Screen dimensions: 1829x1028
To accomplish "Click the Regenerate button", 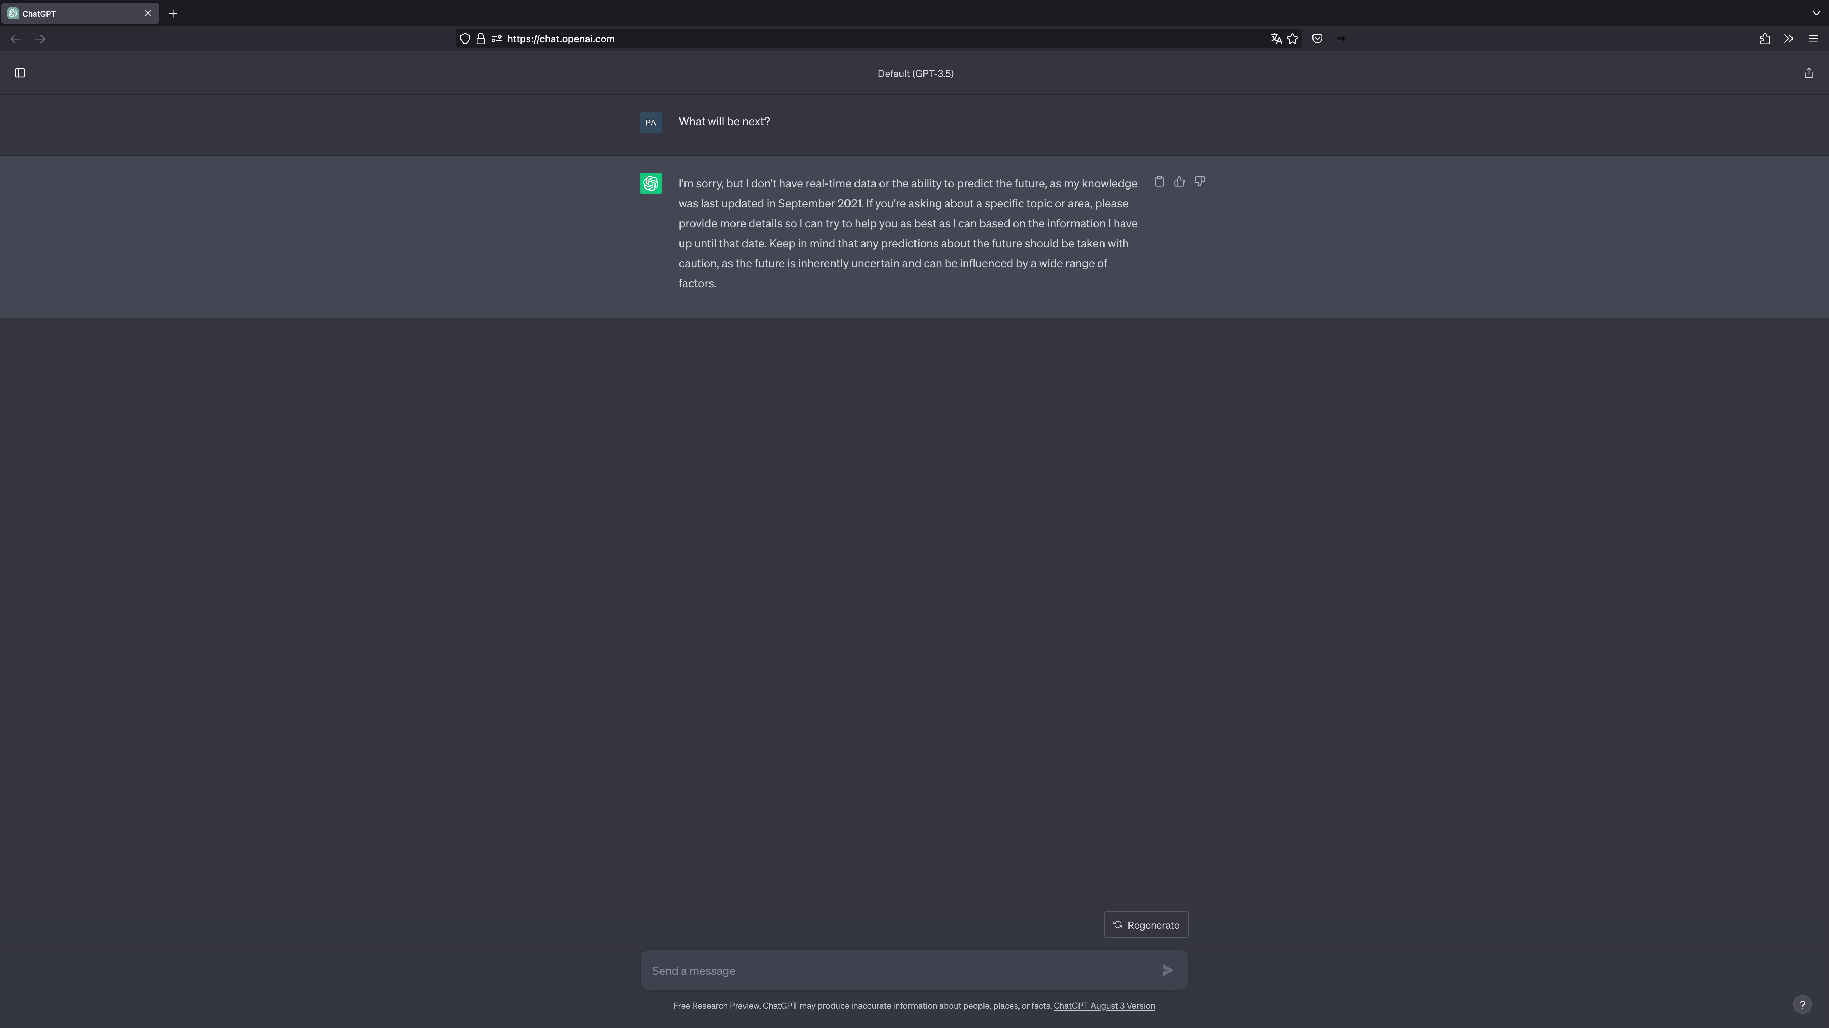I will (x=1146, y=924).
